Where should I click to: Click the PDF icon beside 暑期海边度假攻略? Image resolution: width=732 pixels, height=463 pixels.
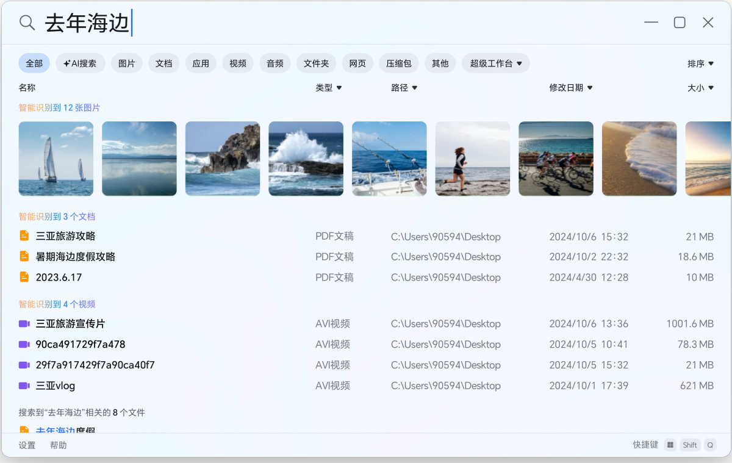click(x=24, y=257)
